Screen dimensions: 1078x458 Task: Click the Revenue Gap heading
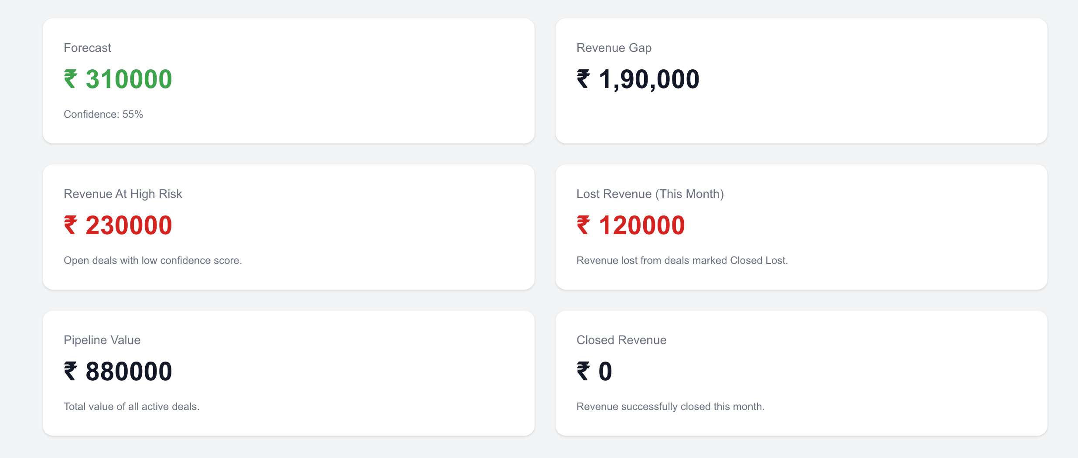point(614,48)
